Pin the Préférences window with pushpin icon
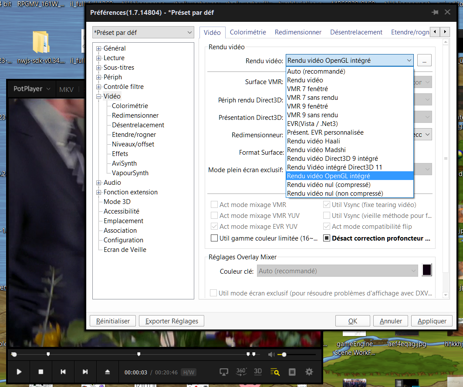 (x=435, y=12)
